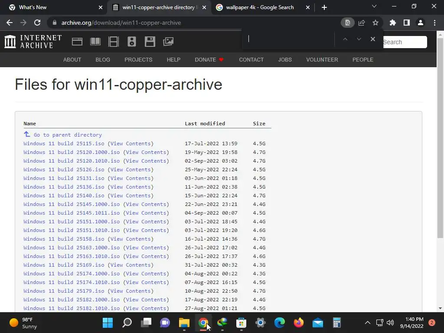Close the find-in-page bar
This screenshot has width=444, height=333.
tap(372, 39)
